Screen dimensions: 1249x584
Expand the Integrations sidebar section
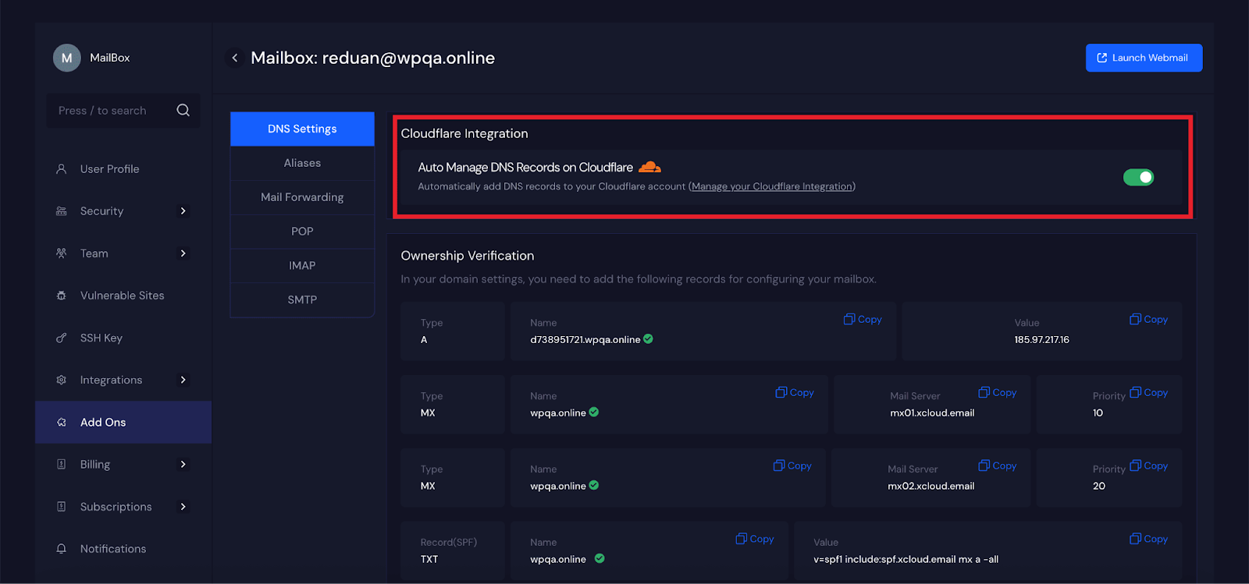183,380
